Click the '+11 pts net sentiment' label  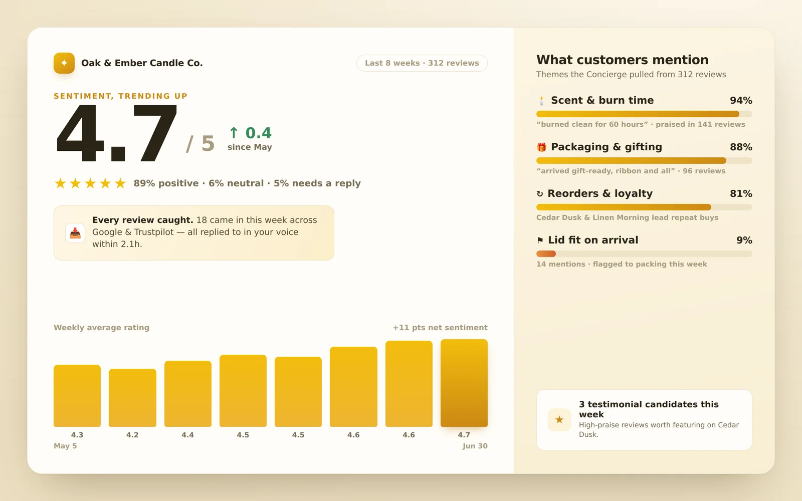pyautogui.click(x=440, y=328)
